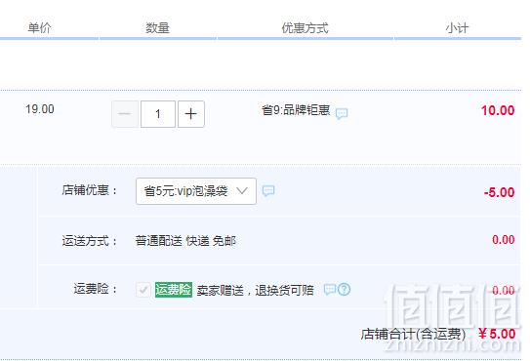Click the subtotal amount 10.00
Screen dimensions: 530x361
(x=498, y=110)
